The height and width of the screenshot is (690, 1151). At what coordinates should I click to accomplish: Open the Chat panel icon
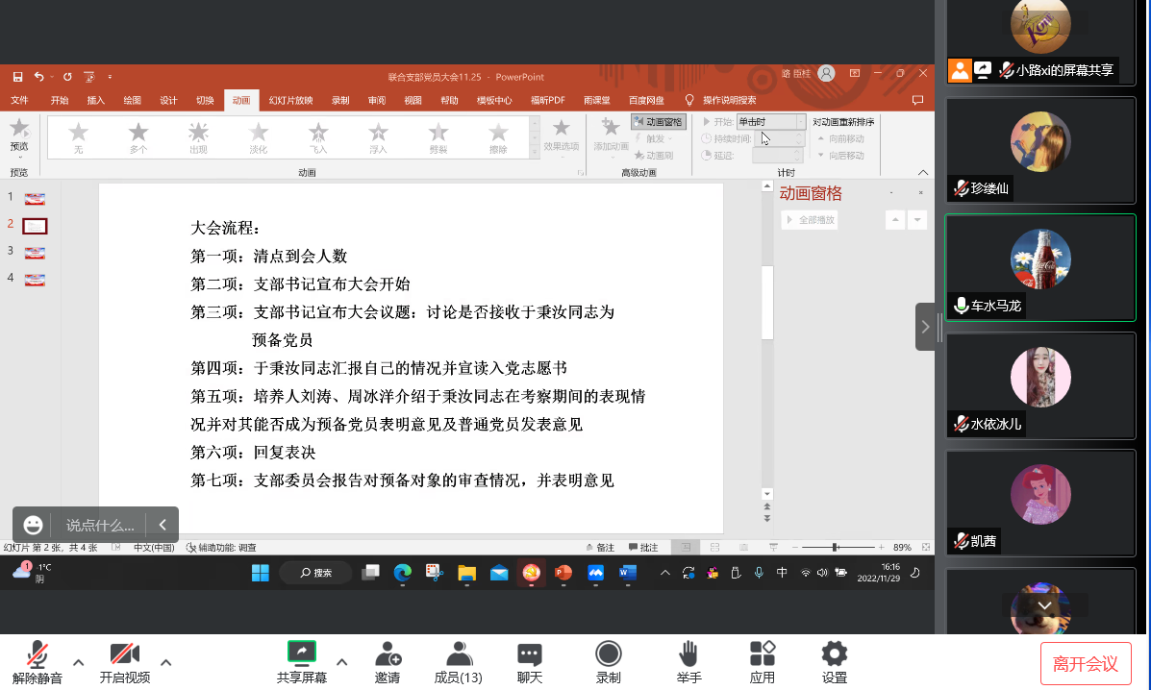[x=530, y=654]
